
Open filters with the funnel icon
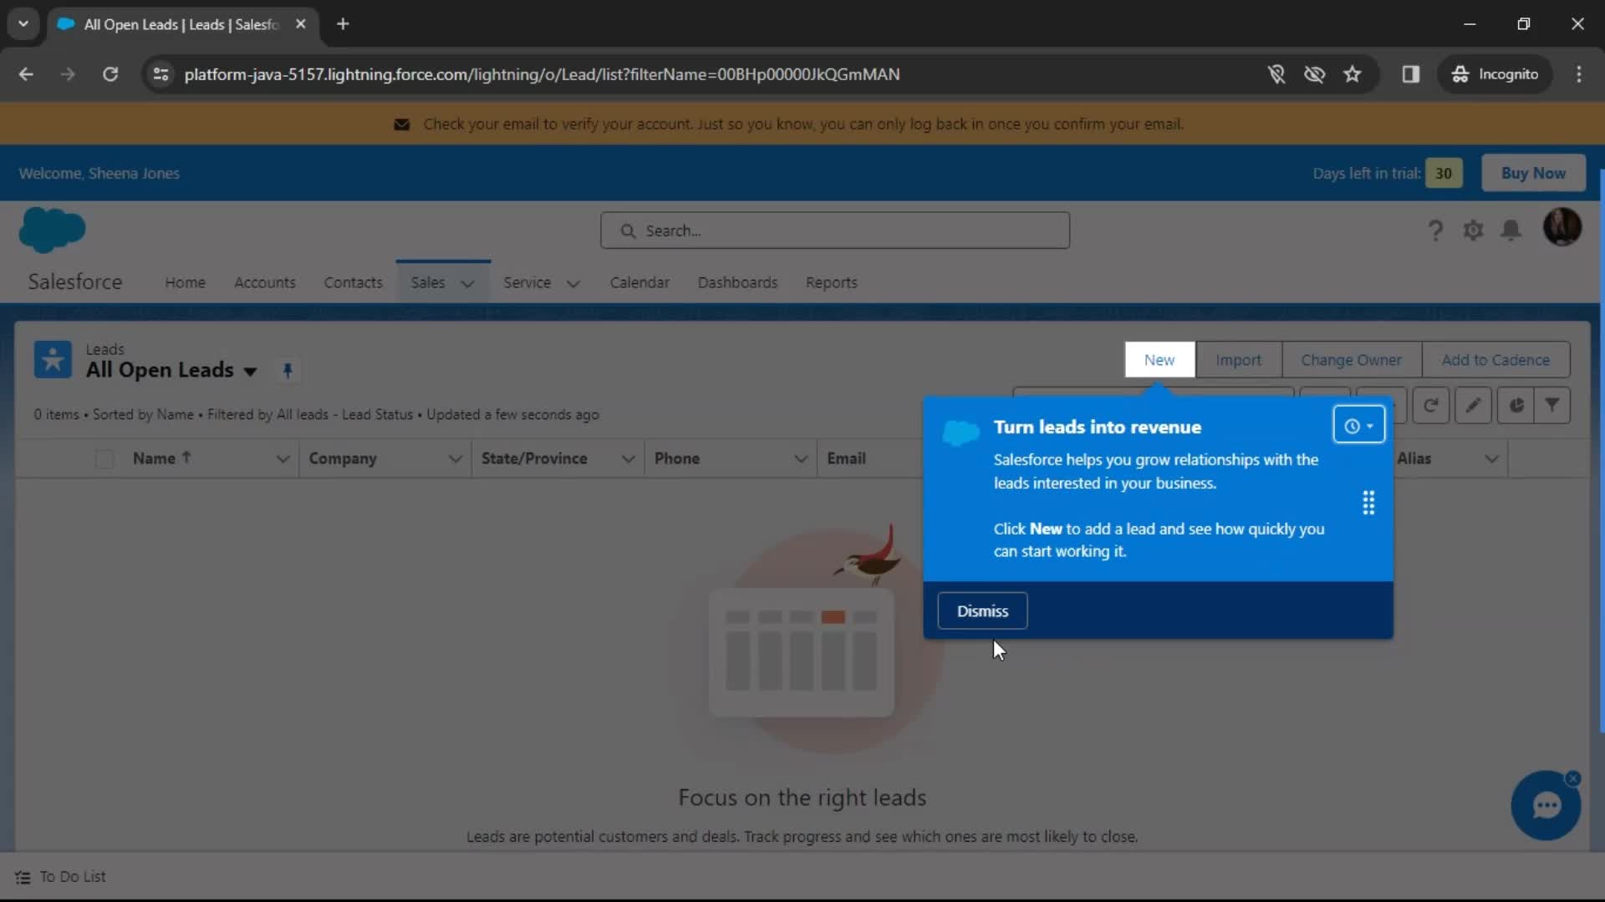[1552, 405]
